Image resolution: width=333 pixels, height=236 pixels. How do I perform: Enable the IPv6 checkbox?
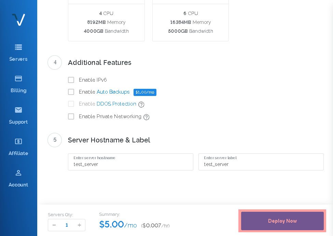pyautogui.click(x=71, y=80)
